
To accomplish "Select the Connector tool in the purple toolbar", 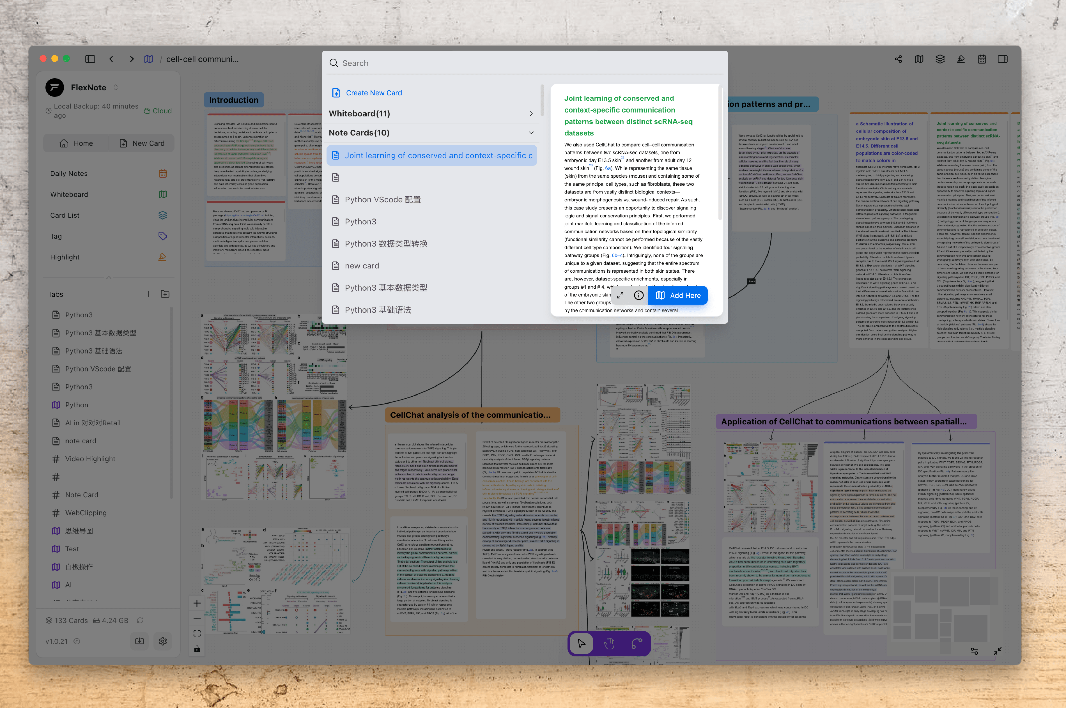I will point(636,643).
